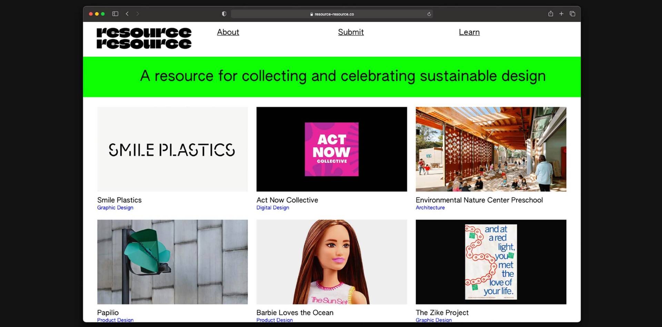Image resolution: width=662 pixels, height=327 pixels.
Task: Click Environmental Nature Center Preschool title
Action: coord(479,200)
